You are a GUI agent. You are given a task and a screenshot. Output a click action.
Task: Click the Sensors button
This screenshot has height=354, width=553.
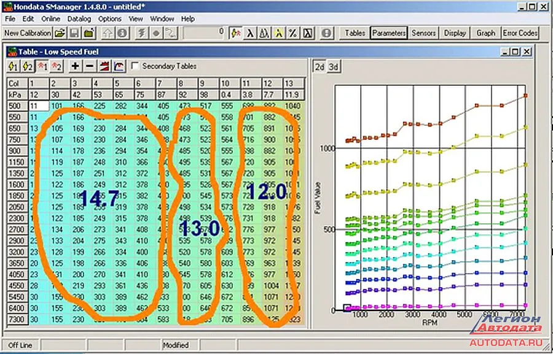click(x=423, y=33)
